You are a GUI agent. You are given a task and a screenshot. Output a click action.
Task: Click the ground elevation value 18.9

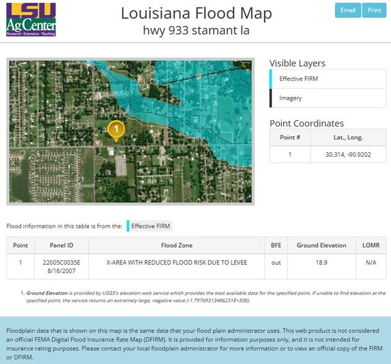(322, 263)
